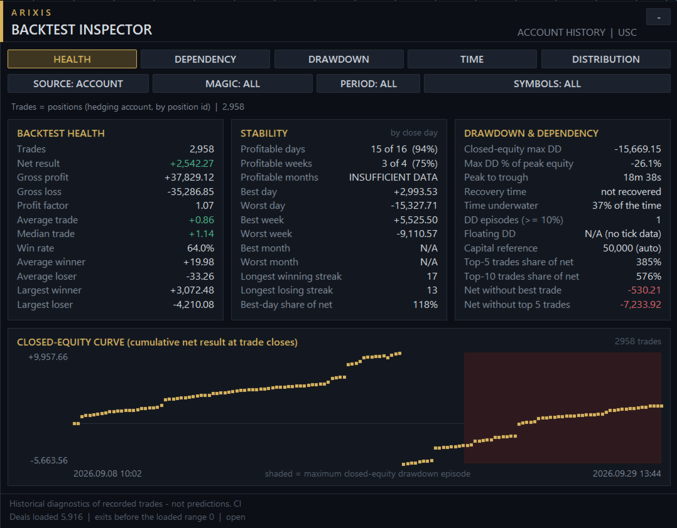677x528 pixels.
Task: Click the shaded maximum drawdown region on chart
Action: 563,408
